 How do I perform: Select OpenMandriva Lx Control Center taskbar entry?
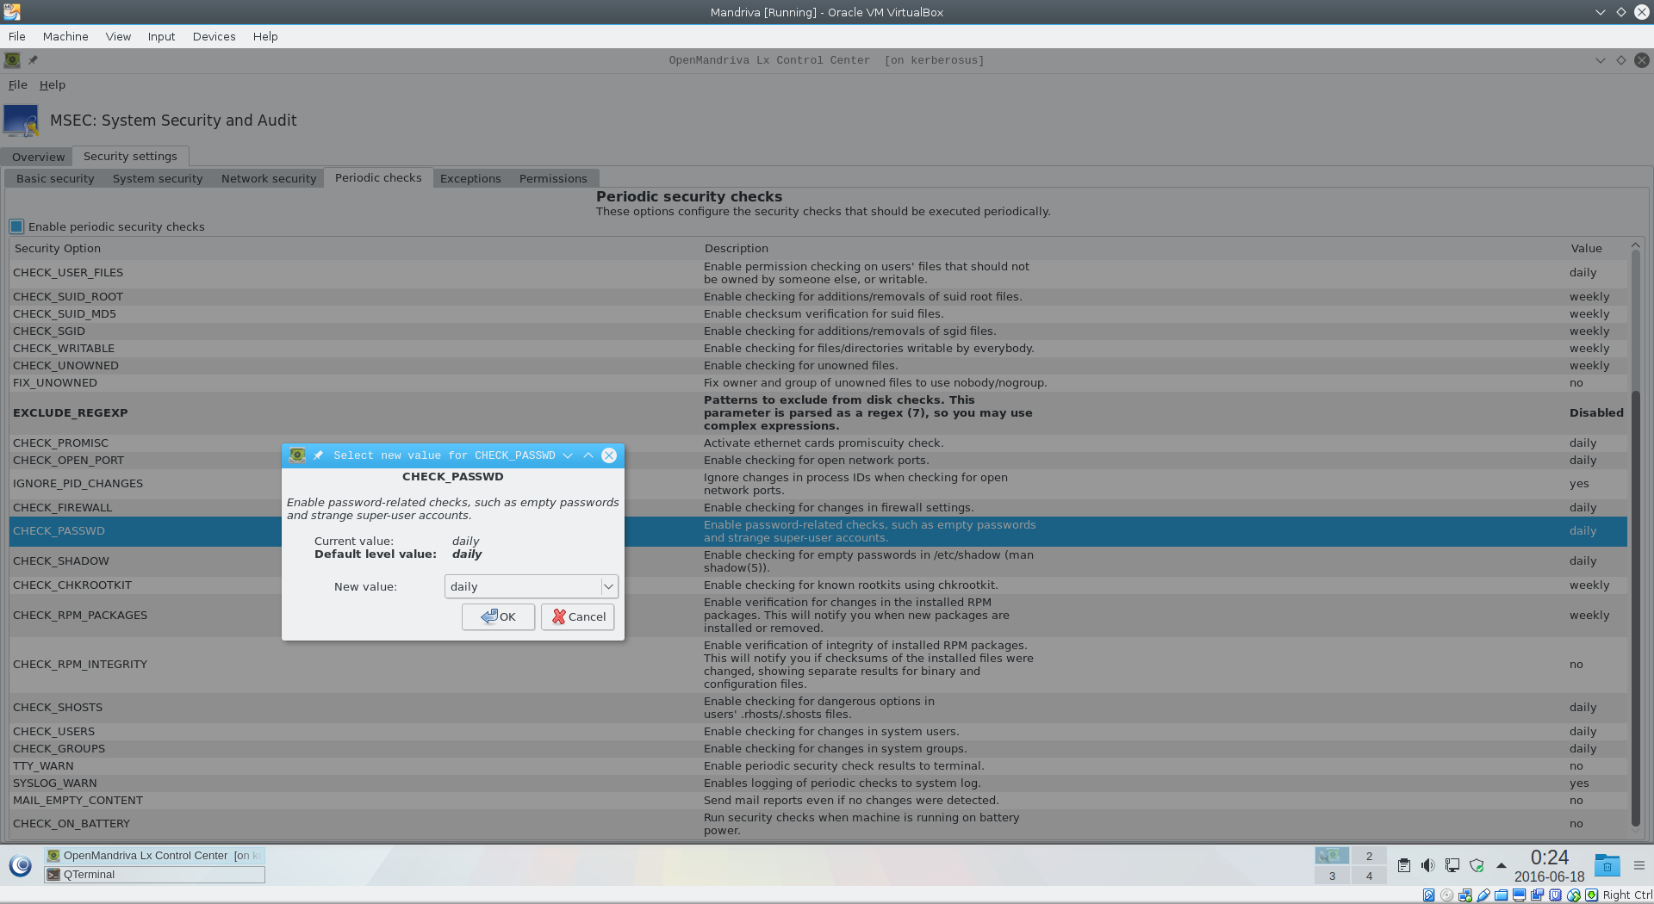tap(155, 856)
